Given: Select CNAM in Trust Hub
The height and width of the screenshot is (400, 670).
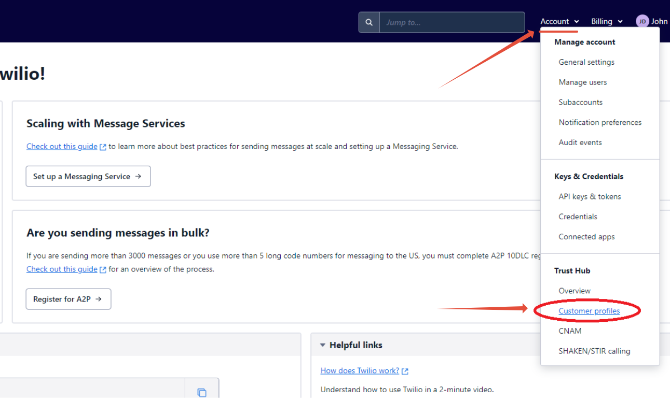Looking at the screenshot, I should pos(570,331).
